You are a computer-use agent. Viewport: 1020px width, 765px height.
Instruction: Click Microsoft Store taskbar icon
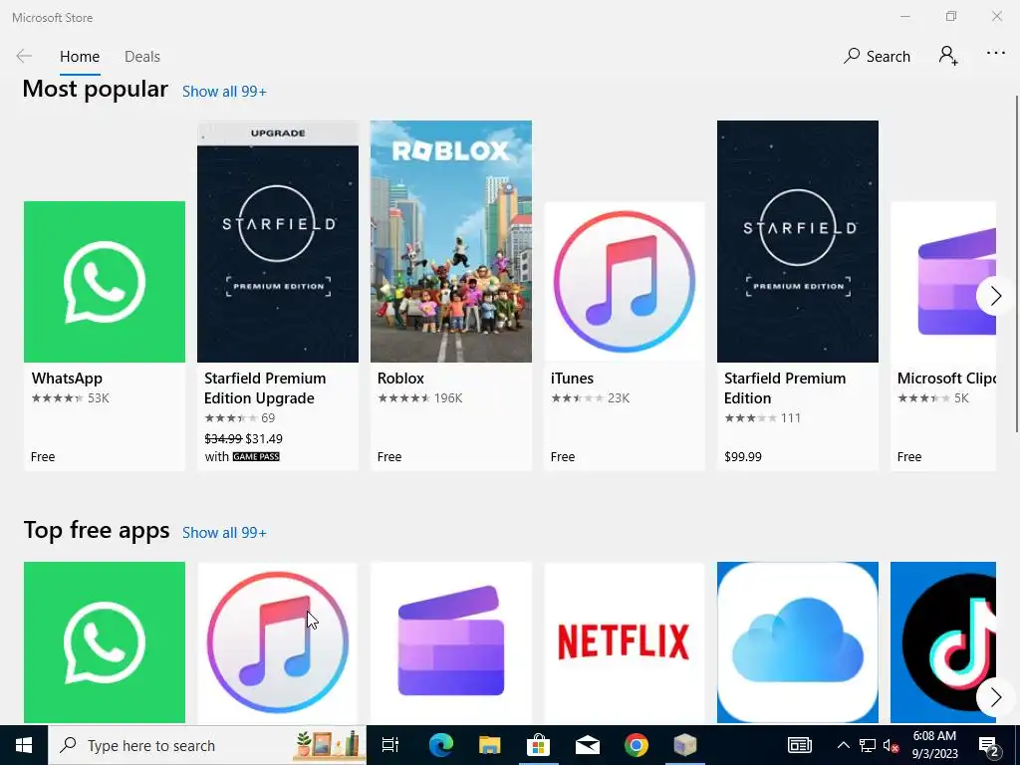[538, 745]
